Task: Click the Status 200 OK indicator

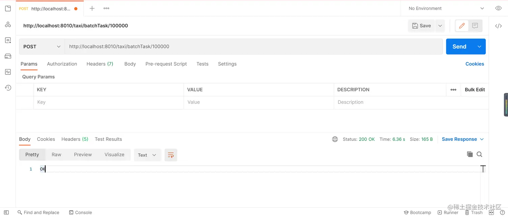Action: [x=359, y=139]
